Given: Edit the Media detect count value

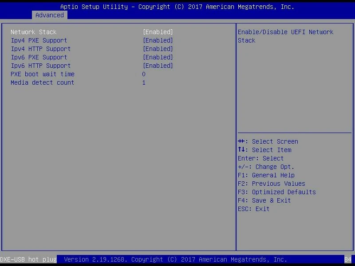Looking at the screenshot, I should pos(144,82).
